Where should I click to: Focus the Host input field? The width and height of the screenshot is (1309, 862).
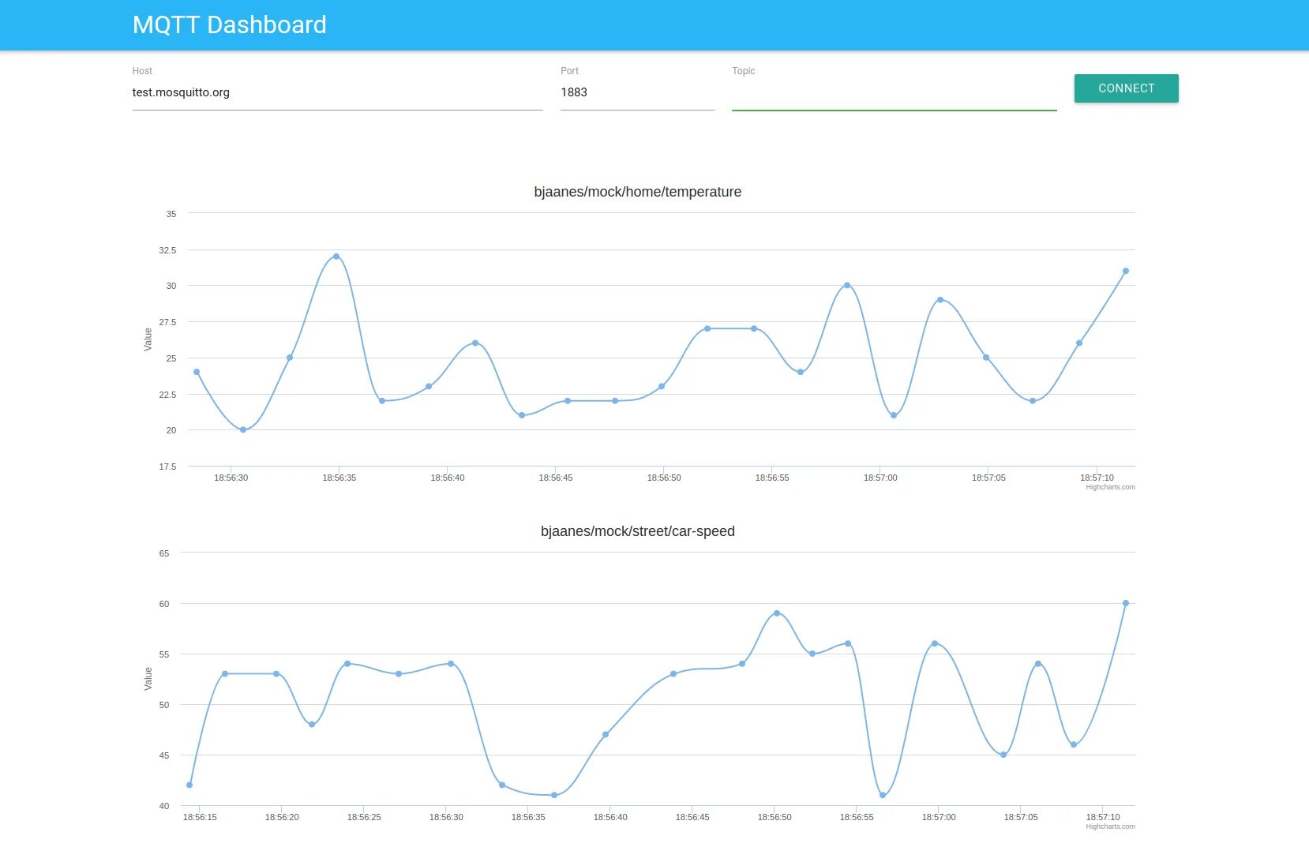(x=337, y=93)
